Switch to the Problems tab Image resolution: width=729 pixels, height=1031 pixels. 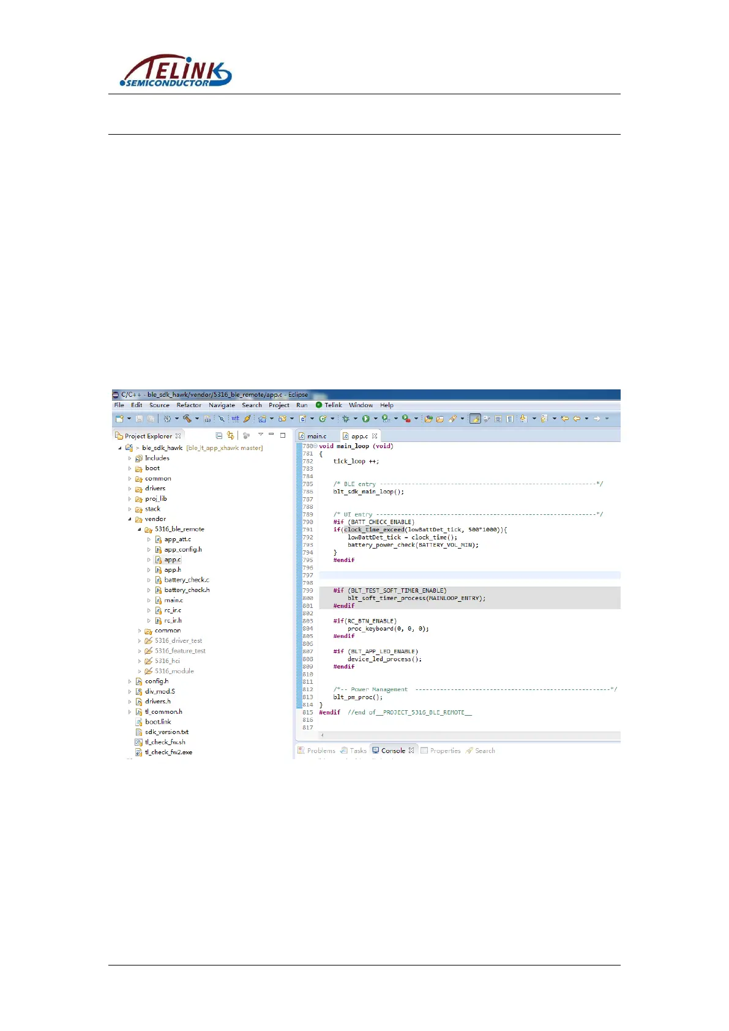pos(321,751)
